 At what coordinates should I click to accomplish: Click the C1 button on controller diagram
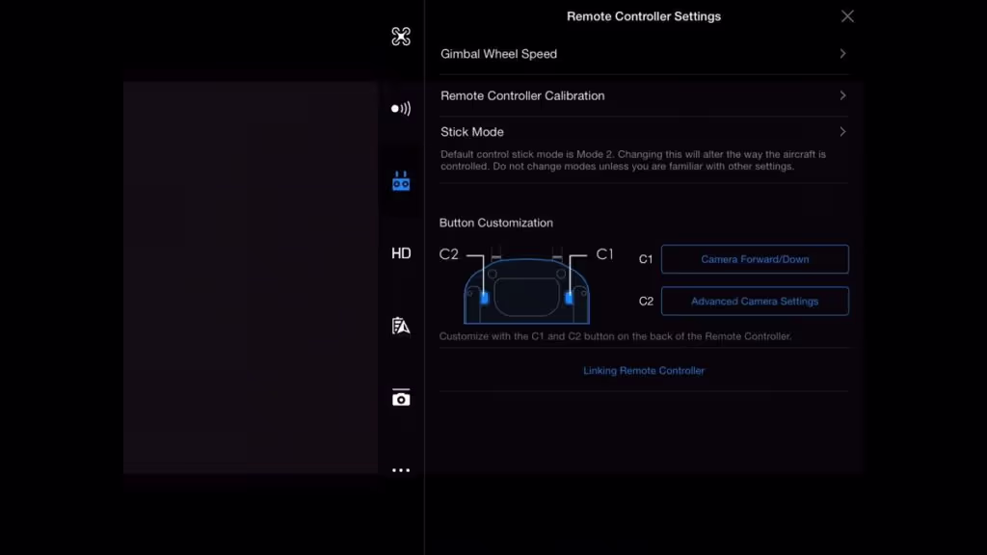tap(569, 298)
